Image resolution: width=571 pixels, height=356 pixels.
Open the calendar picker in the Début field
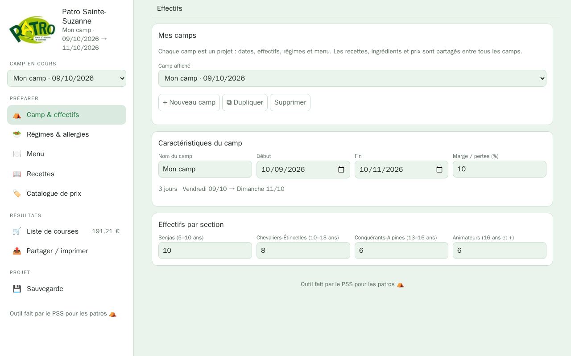pos(341,170)
